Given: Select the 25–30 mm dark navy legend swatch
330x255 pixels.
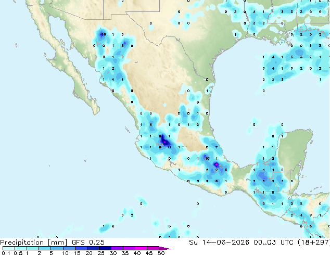Looking at the screenshot, I should click(105, 248).
